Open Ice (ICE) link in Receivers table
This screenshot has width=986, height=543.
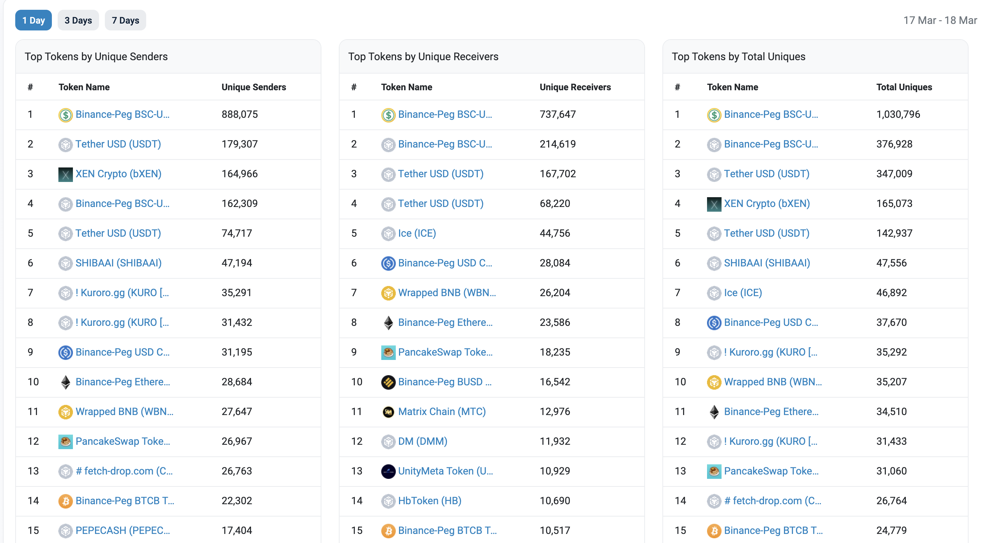click(417, 233)
